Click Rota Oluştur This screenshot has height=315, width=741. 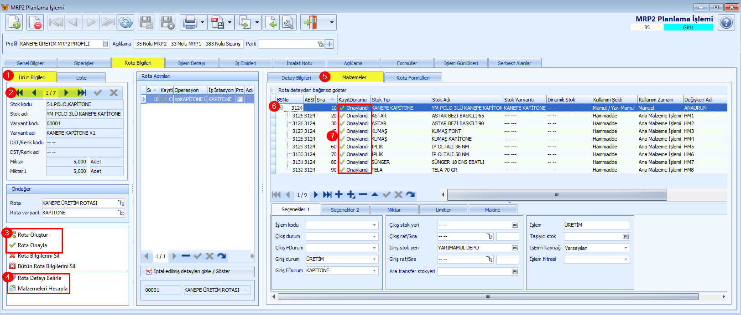[x=33, y=235]
